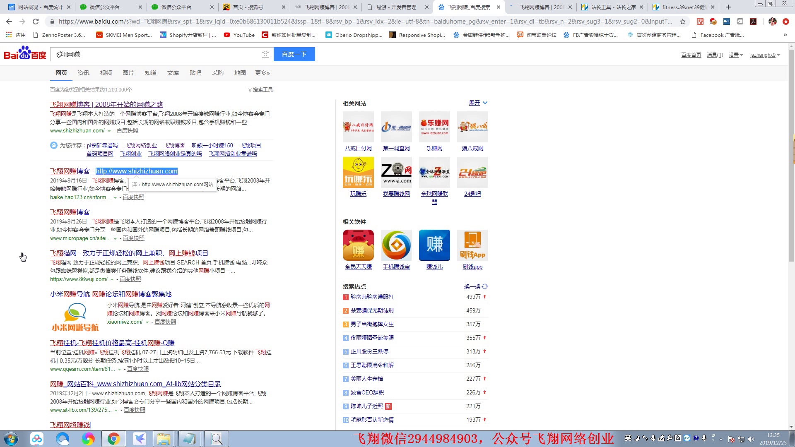This screenshot has width=795, height=447.
Task: Open dropdown arrow beside www.shizhizhuan.com/
Action: [x=109, y=131]
